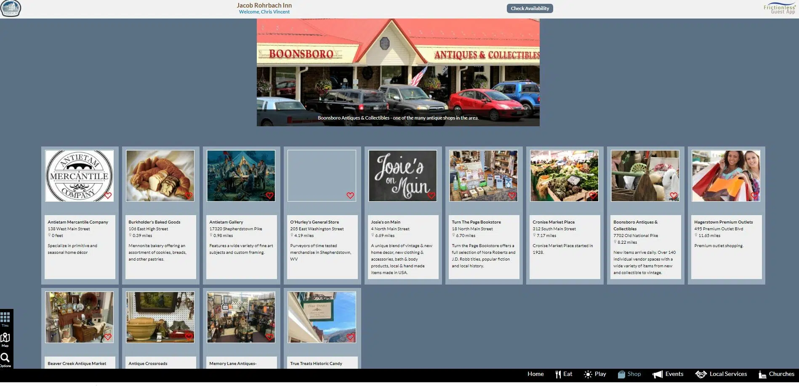This screenshot has height=386, width=799.
Task: Click the Frictionless Guest App logo
Action: (x=779, y=9)
